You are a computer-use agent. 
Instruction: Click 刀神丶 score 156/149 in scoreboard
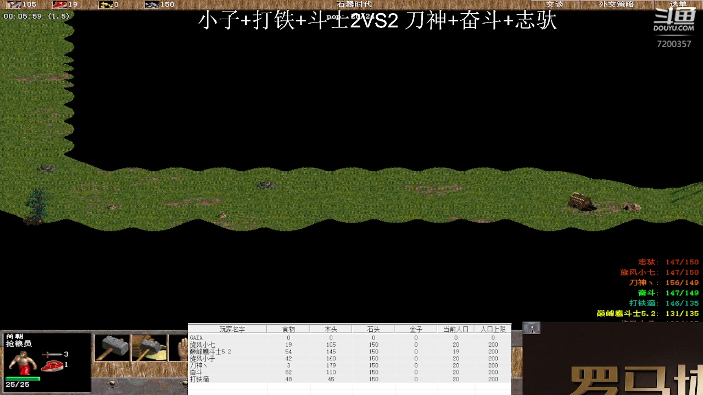pos(664,283)
